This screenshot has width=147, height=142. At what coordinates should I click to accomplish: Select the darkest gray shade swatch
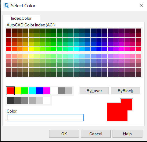pos(10,100)
